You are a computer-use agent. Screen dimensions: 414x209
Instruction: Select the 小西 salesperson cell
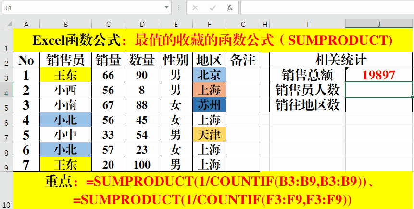[x=66, y=90]
